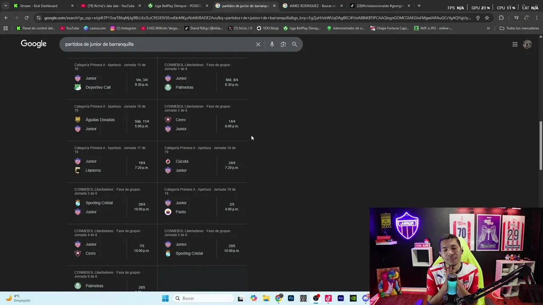Viewport: 543px width, 305px height.
Task: Open the Junior vs Pasto match
Action: (x=202, y=203)
